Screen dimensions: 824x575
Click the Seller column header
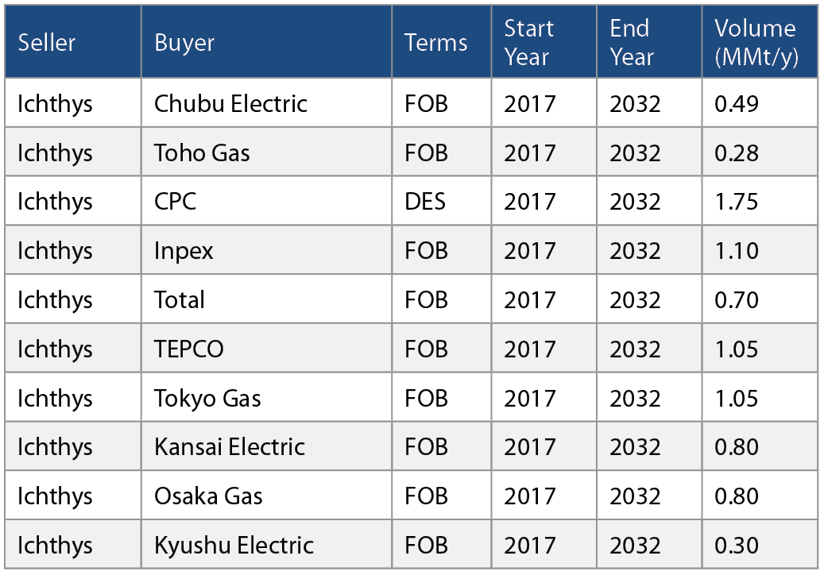tap(73, 42)
